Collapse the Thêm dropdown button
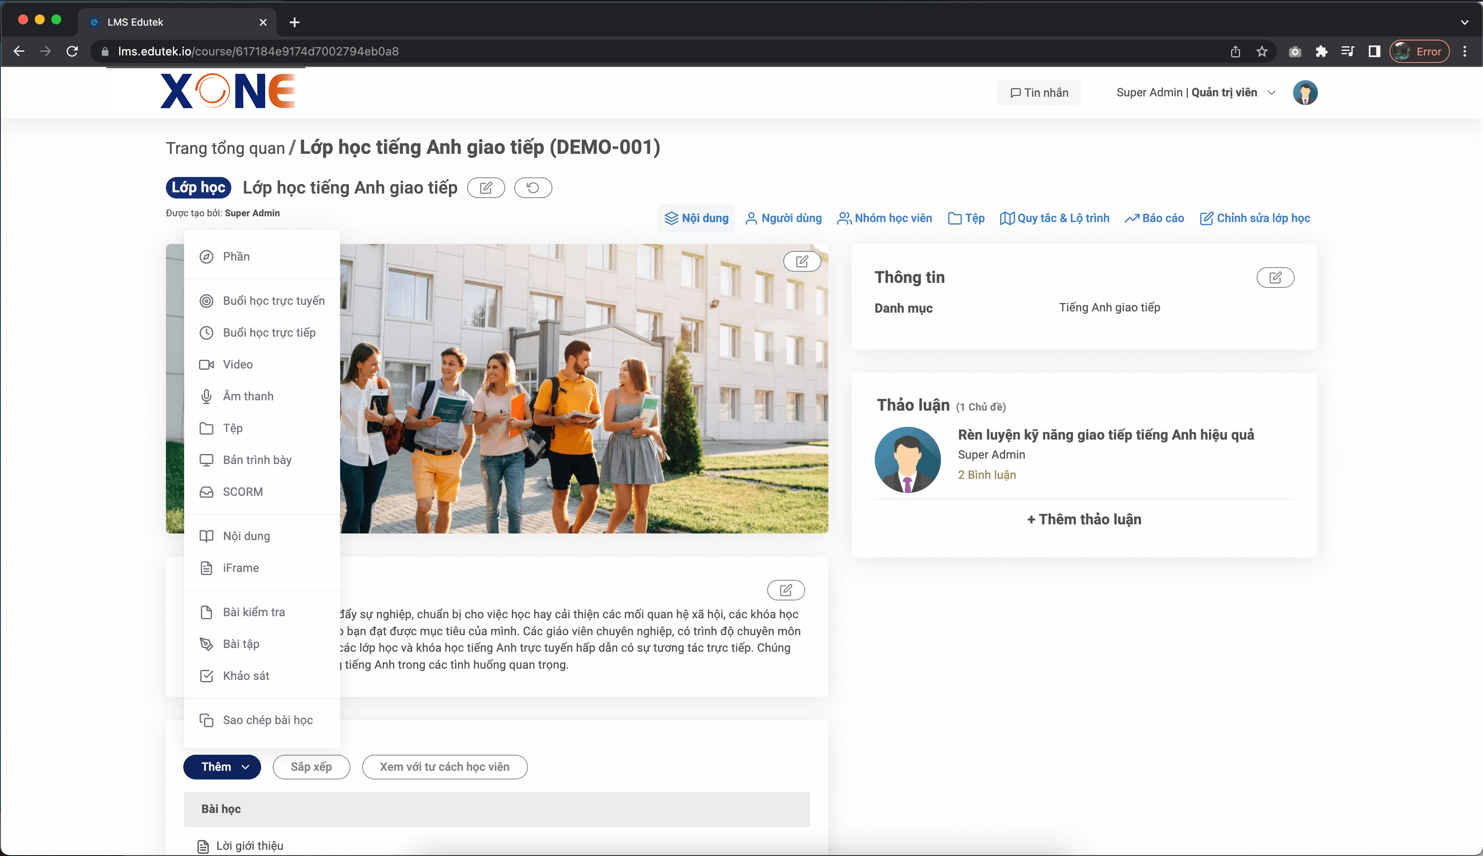This screenshot has height=856, width=1483. (222, 767)
